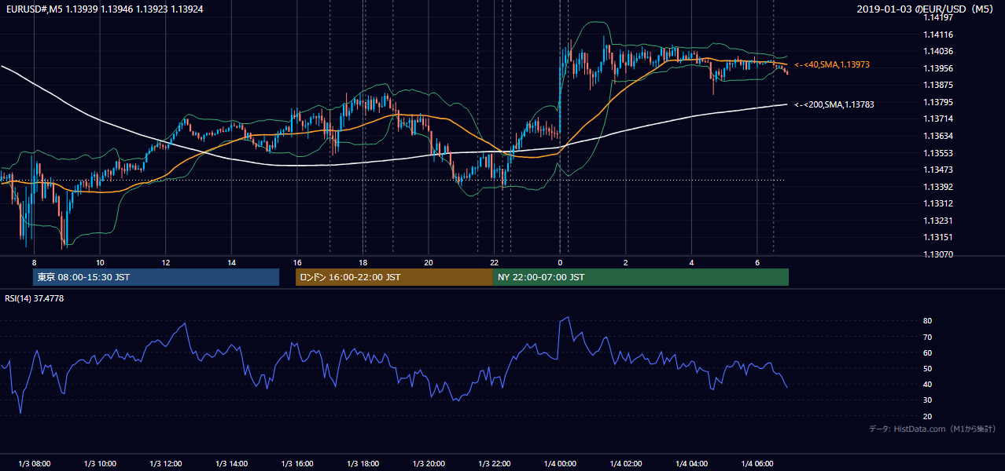Click RSI axis level 60
Image resolution: width=1005 pixels, height=471 pixels.
tap(927, 352)
